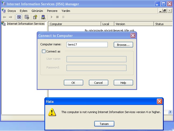Open the Eylem menu

point(23,11)
